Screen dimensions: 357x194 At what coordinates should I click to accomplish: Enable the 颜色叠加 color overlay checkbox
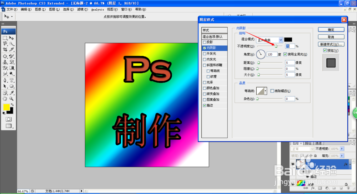click(x=205, y=88)
